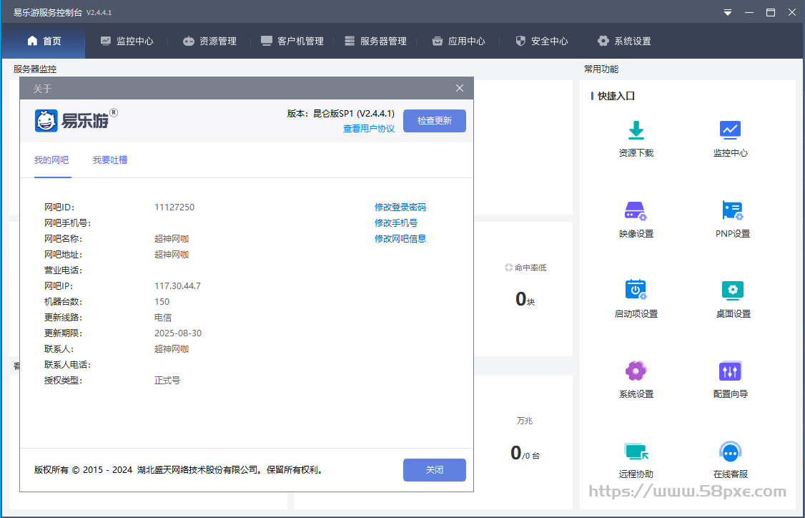Close the 易乐游服务控制台 main window
The width and height of the screenshot is (805, 518).
[792, 12]
